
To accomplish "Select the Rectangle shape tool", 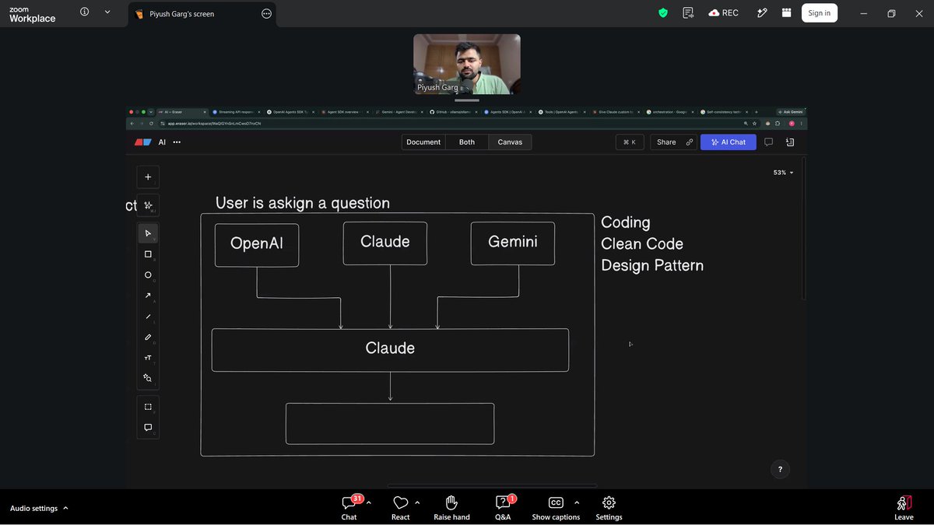I will click(x=148, y=254).
